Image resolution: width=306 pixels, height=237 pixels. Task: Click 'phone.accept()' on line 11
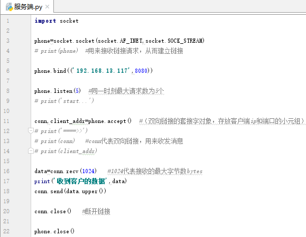(x=110, y=121)
